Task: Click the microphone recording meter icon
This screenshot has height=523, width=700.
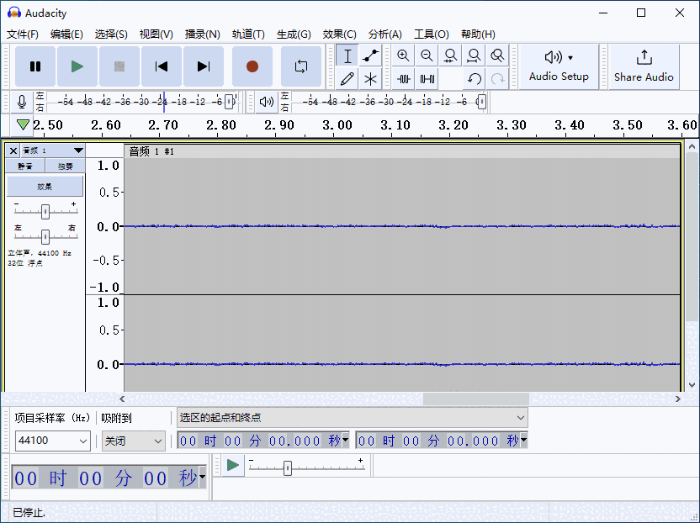Action: [20, 101]
